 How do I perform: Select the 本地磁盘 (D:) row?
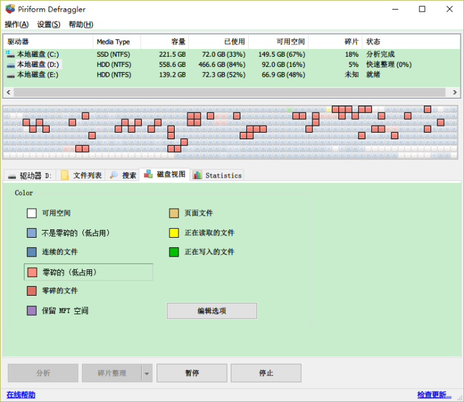click(232, 64)
